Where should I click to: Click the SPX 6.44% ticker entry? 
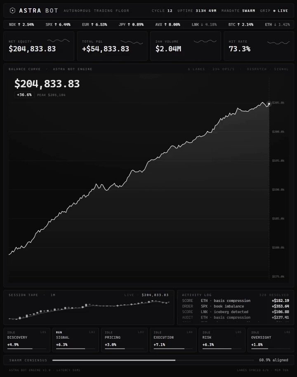click(x=58, y=24)
